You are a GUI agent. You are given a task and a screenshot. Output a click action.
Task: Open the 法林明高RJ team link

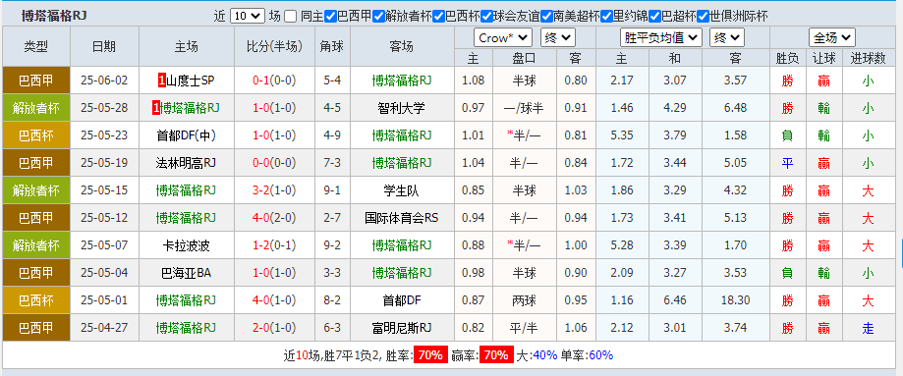[186, 164]
